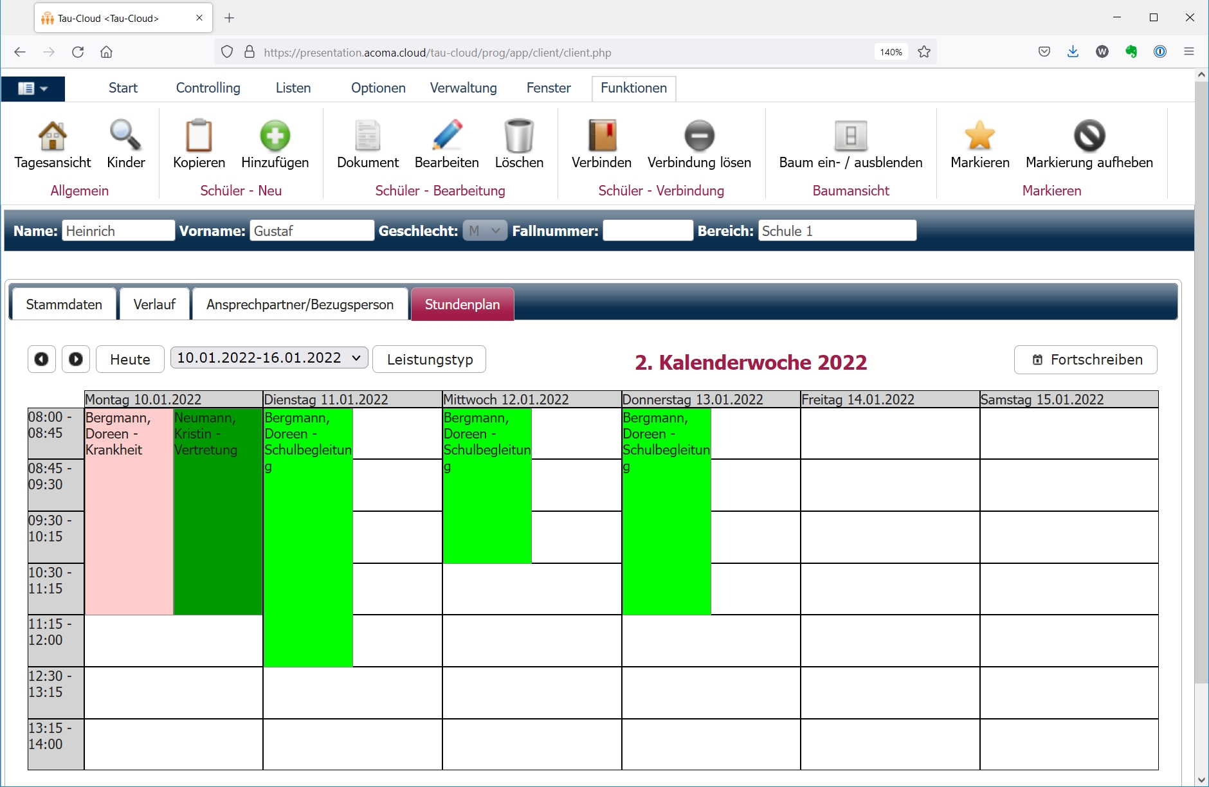This screenshot has width=1209, height=787.
Task: Open the Fenster menu tab
Action: [549, 88]
